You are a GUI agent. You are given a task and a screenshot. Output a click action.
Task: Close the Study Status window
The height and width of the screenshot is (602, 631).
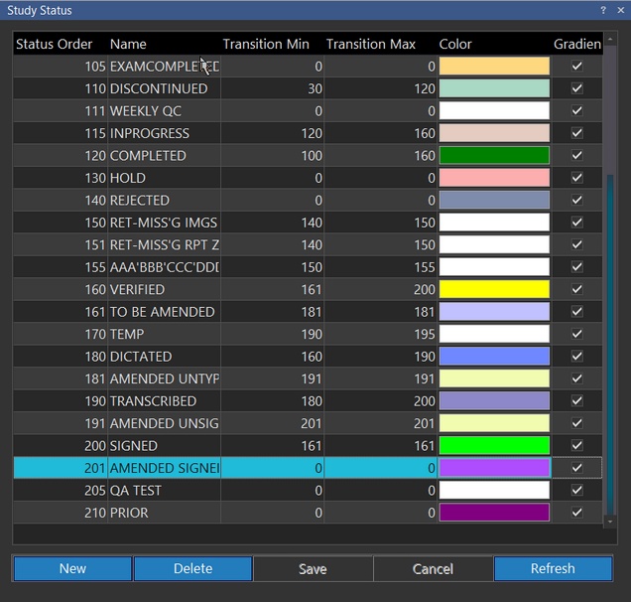tap(619, 10)
